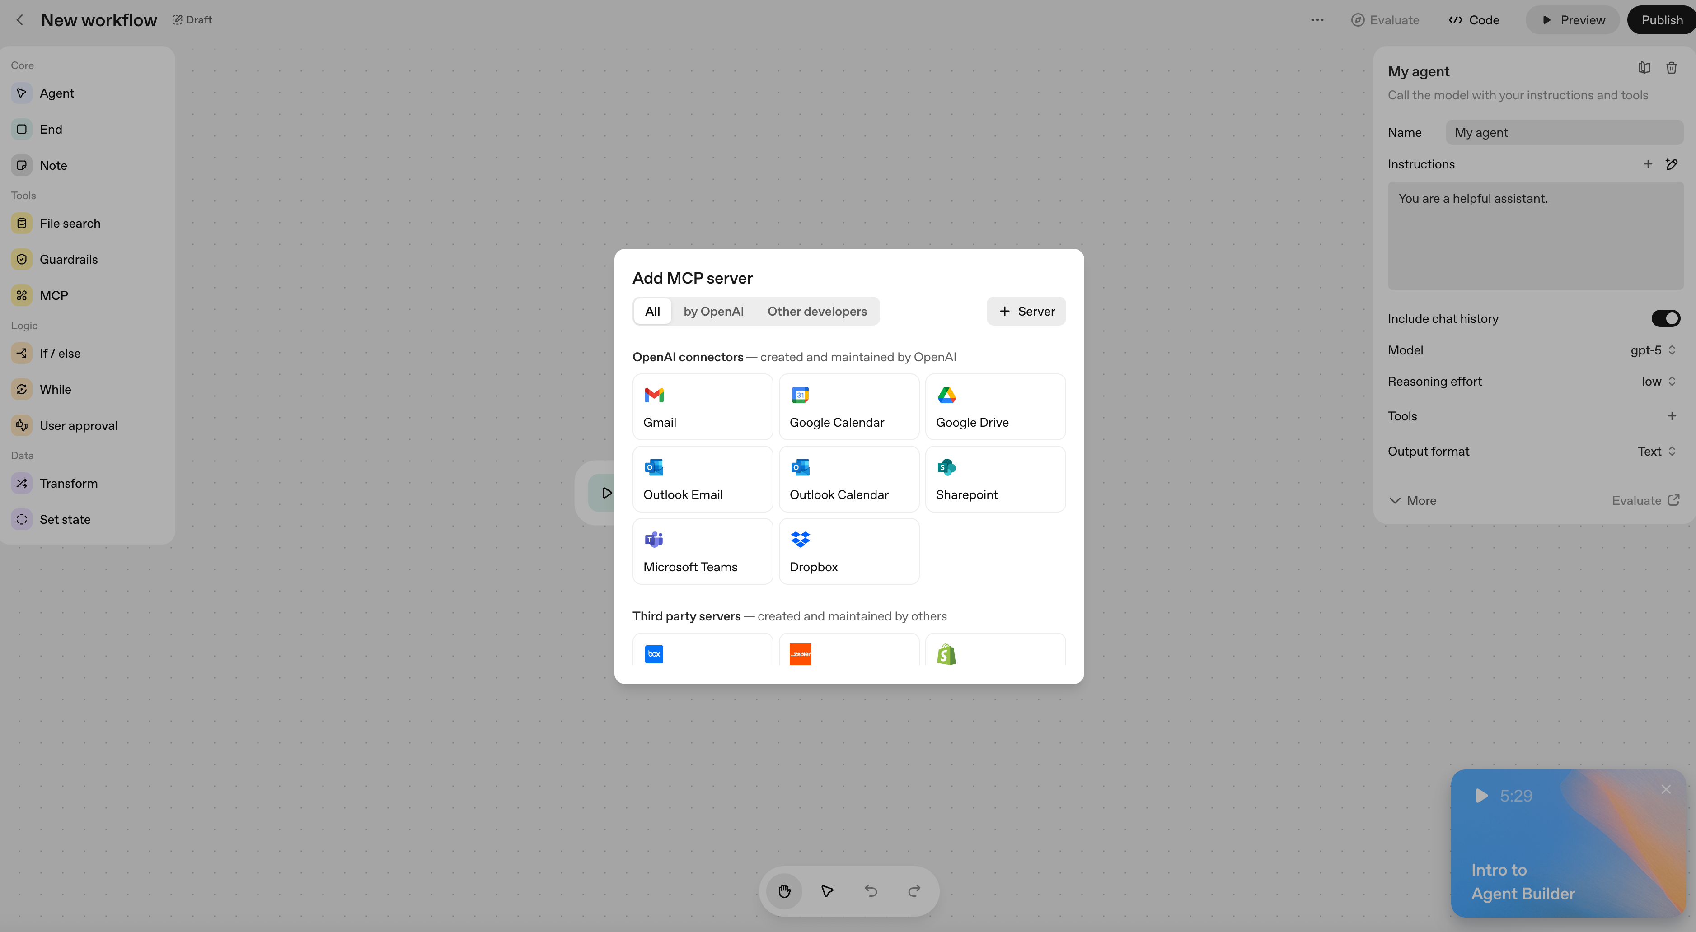Click the trash icon for My agent
The height and width of the screenshot is (932, 1696).
1671,68
